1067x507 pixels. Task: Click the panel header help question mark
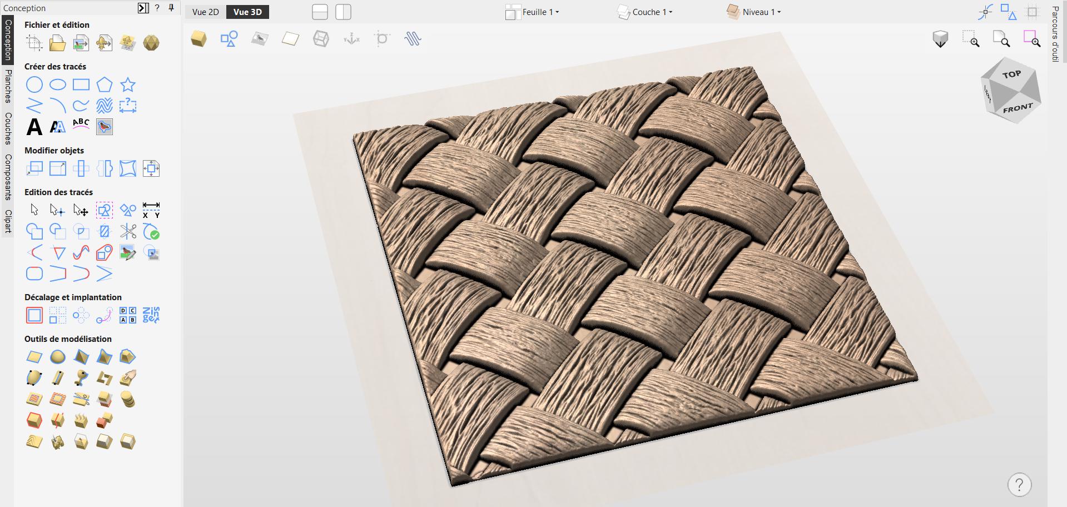coord(157,8)
